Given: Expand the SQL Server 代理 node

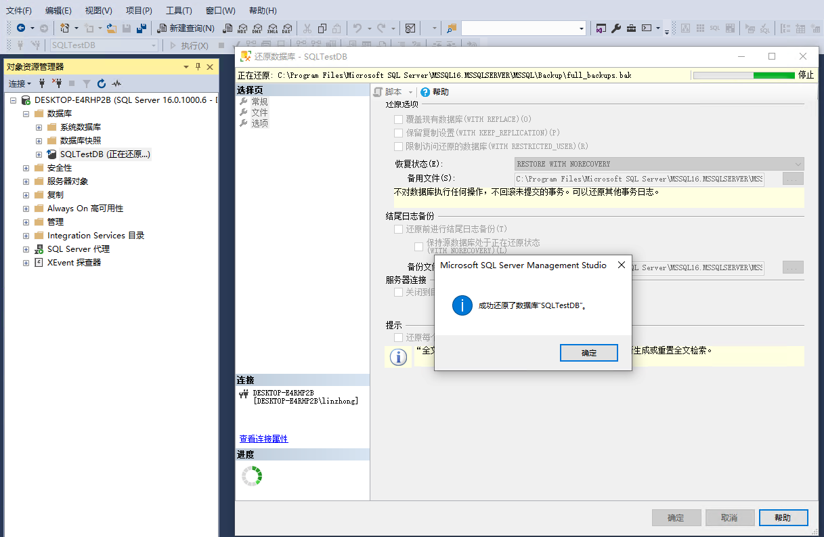Looking at the screenshot, I should tap(26, 249).
